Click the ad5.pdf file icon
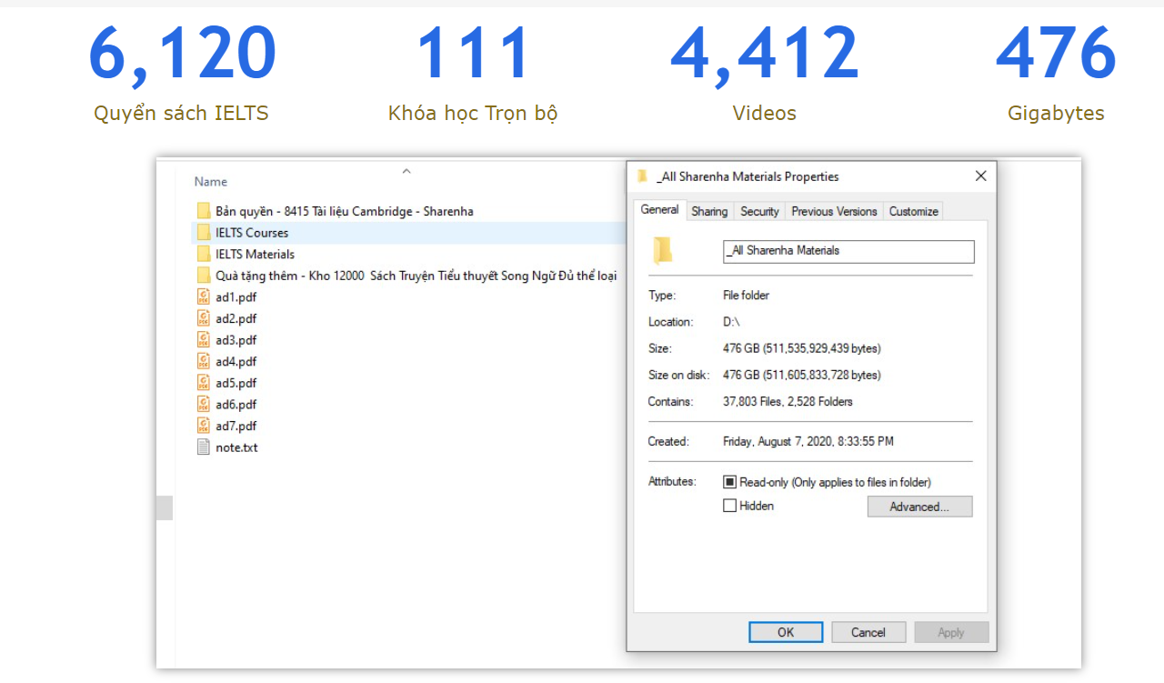This screenshot has height=683, width=1164. [204, 383]
